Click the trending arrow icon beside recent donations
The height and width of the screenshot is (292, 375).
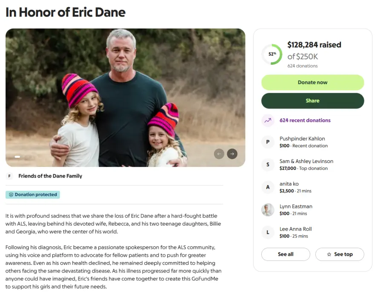coord(268,120)
